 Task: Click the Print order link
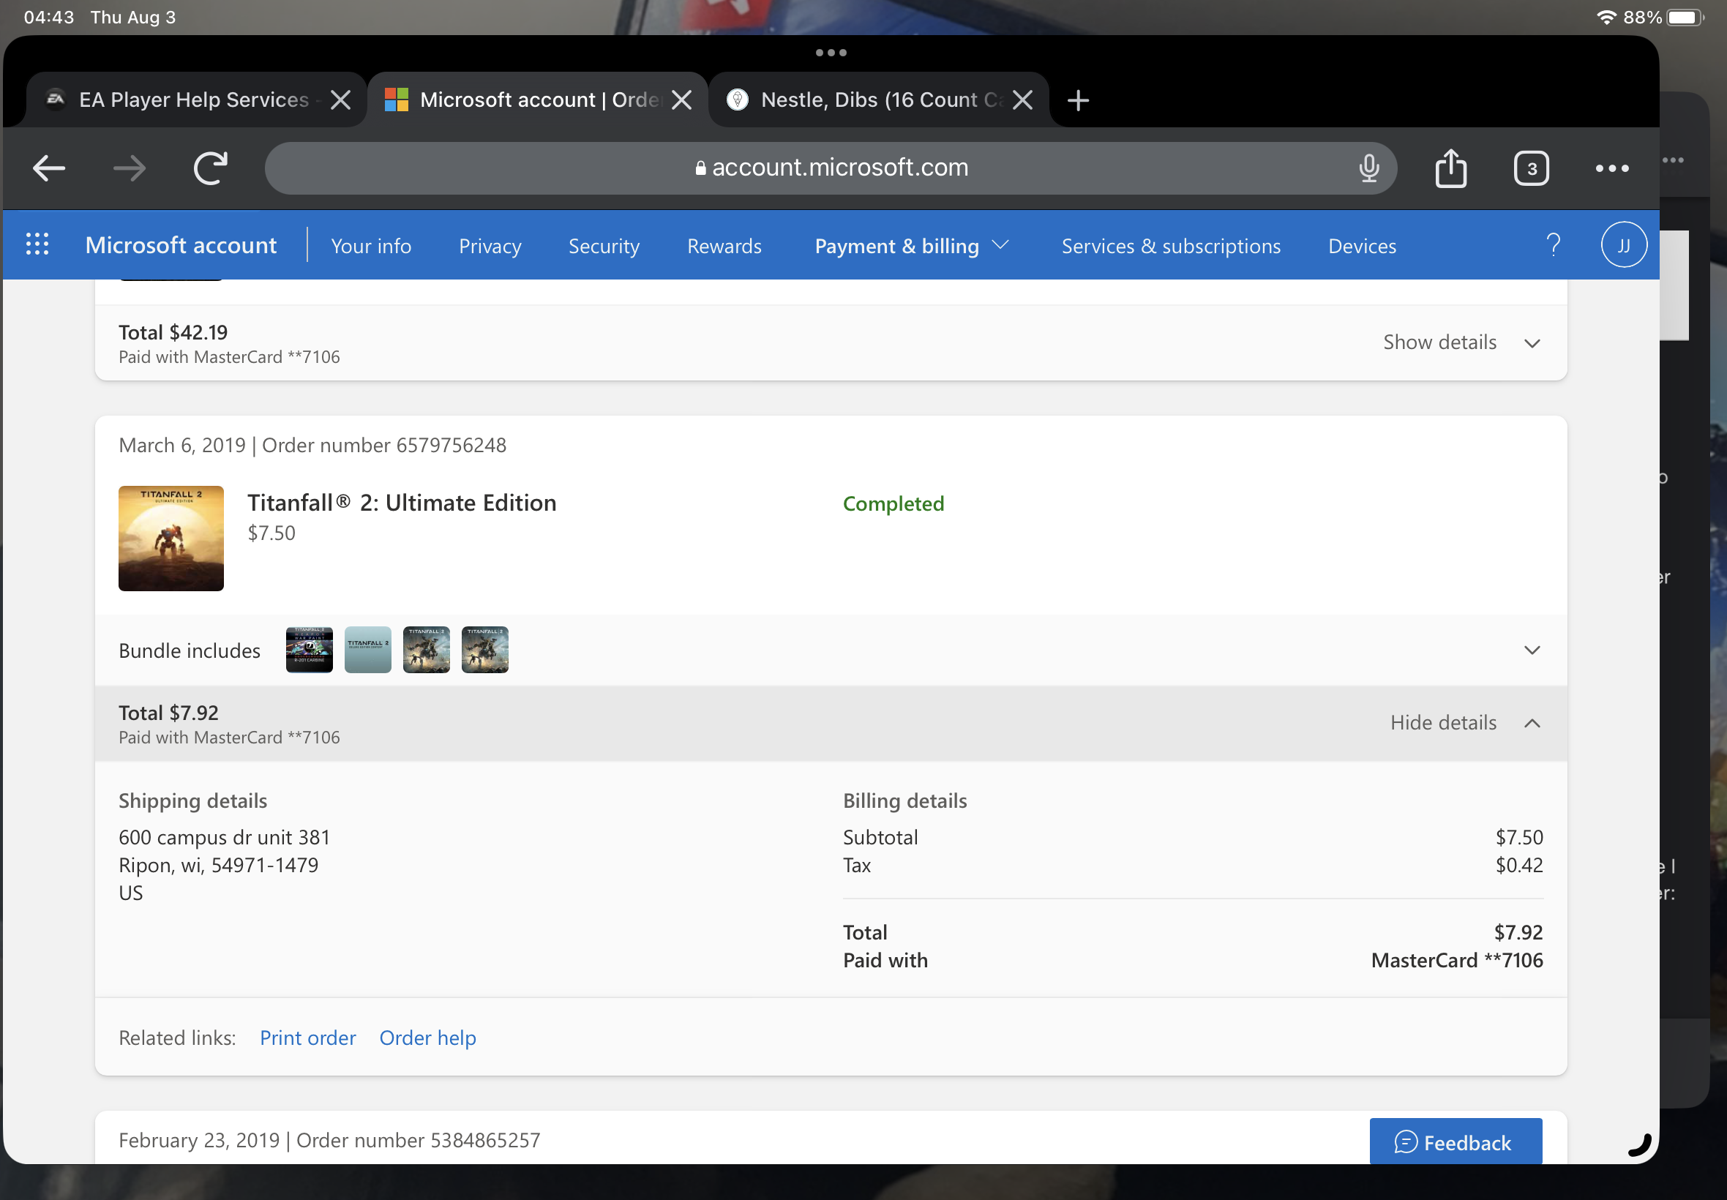[x=307, y=1038]
